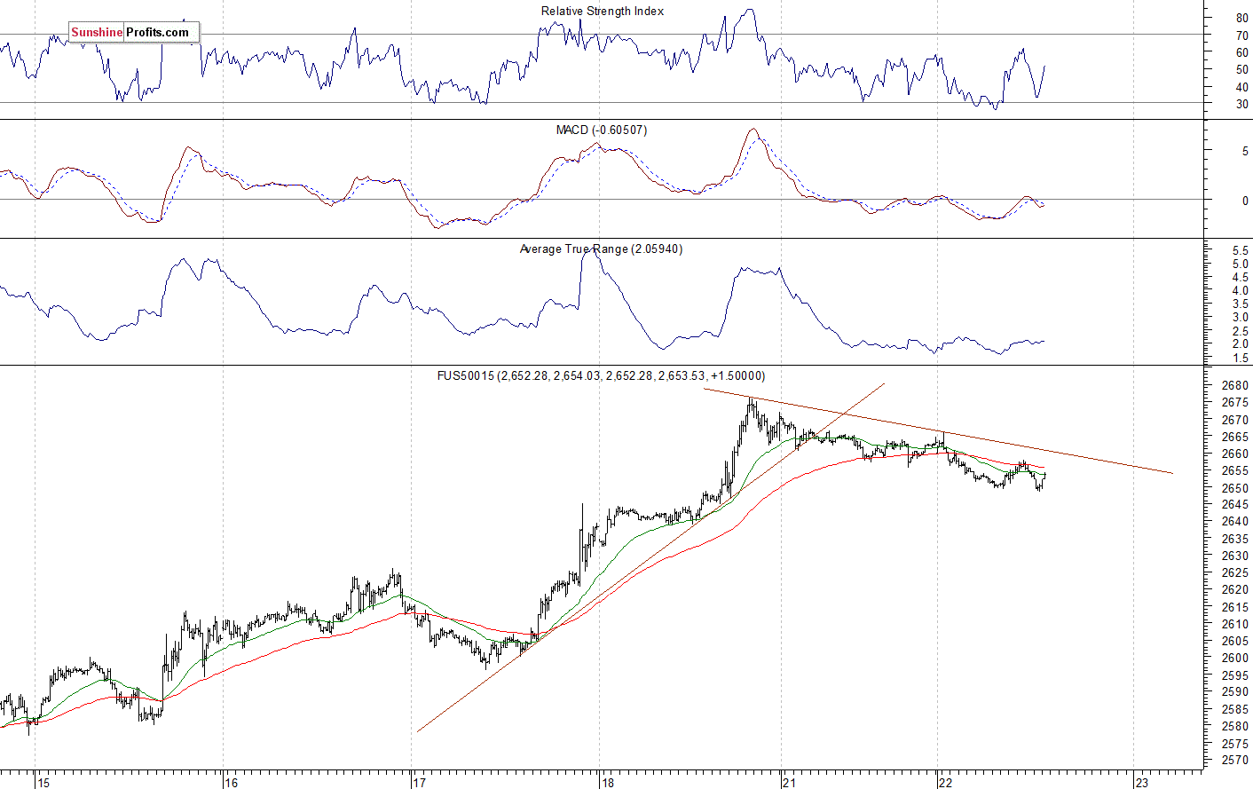Click price axis label 2575
The width and height of the screenshot is (1253, 789).
click(x=1235, y=744)
